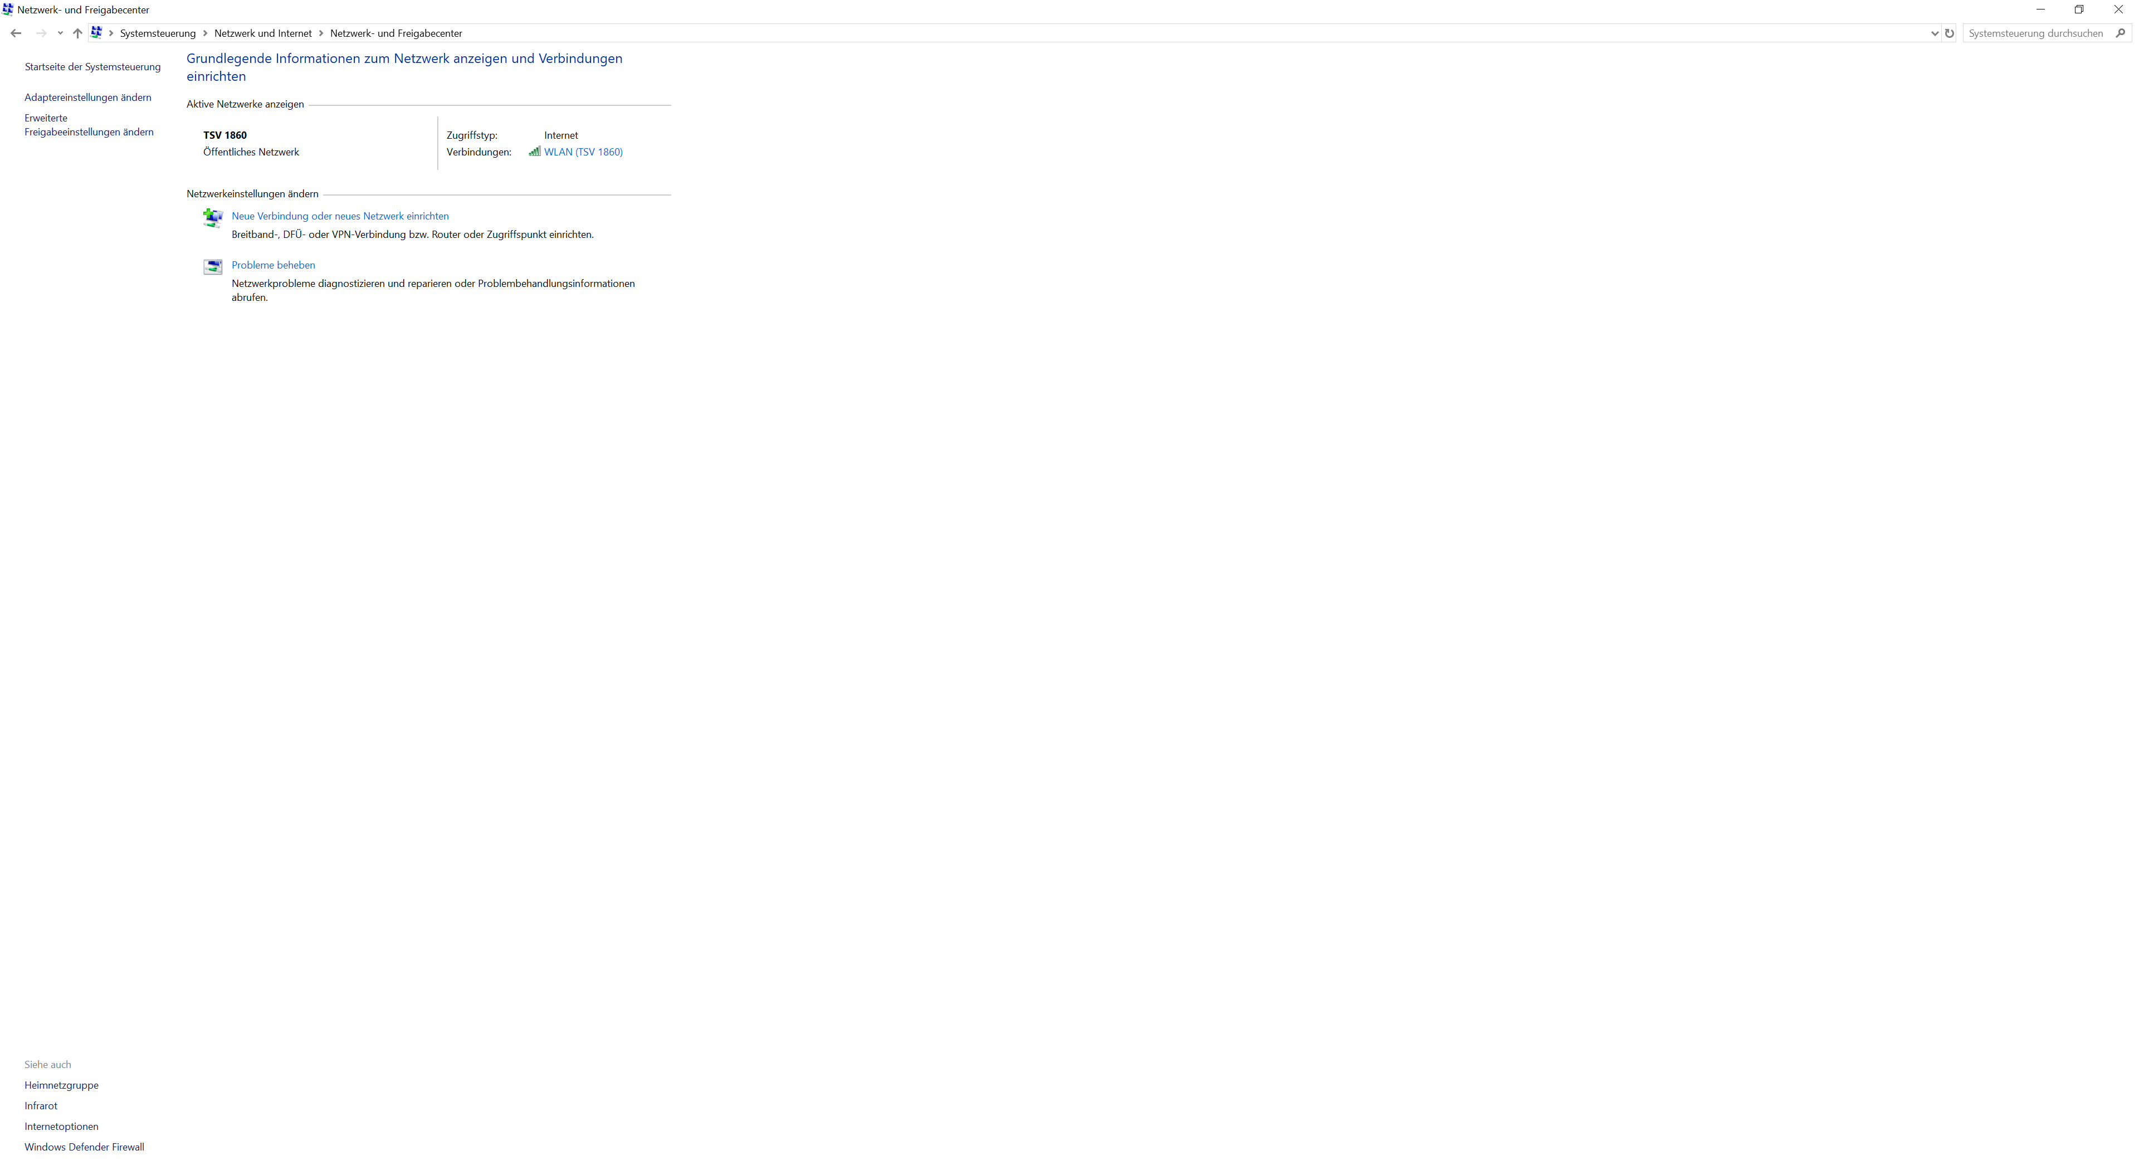Expand the address bar history dropdown
Image resolution: width=2139 pixels, height=1170 pixels.
pyautogui.click(x=1934, y=33)
